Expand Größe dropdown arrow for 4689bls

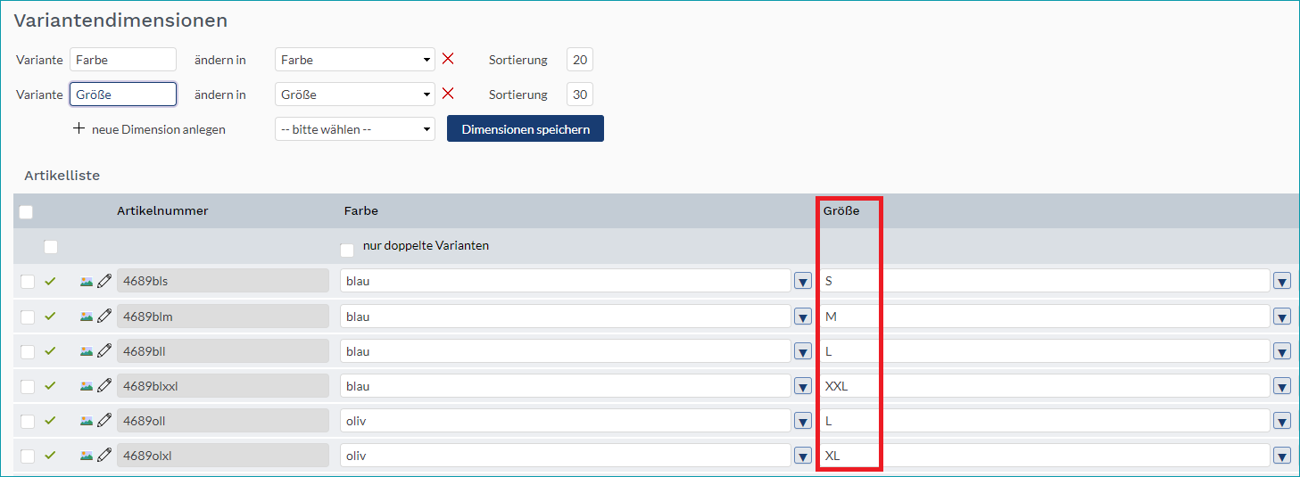click(x=1282, y=282)
